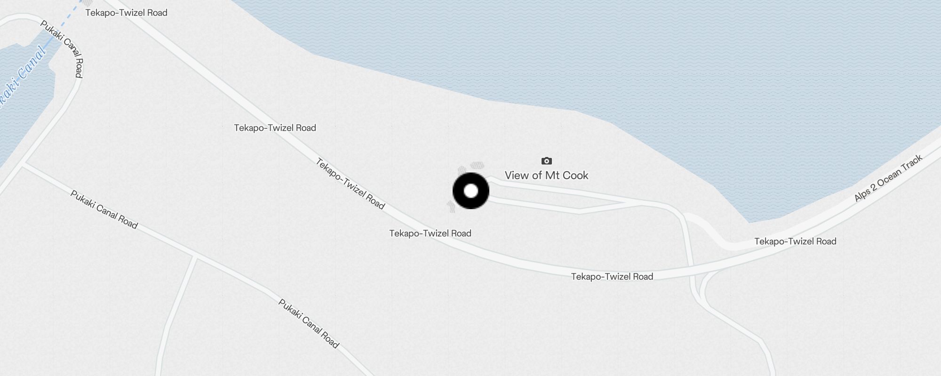Image resolution: width=941 pixels, height=376 pixels.
Task: Click the Pukaki Canal Road label near the canal
Action: pos(62,48)
